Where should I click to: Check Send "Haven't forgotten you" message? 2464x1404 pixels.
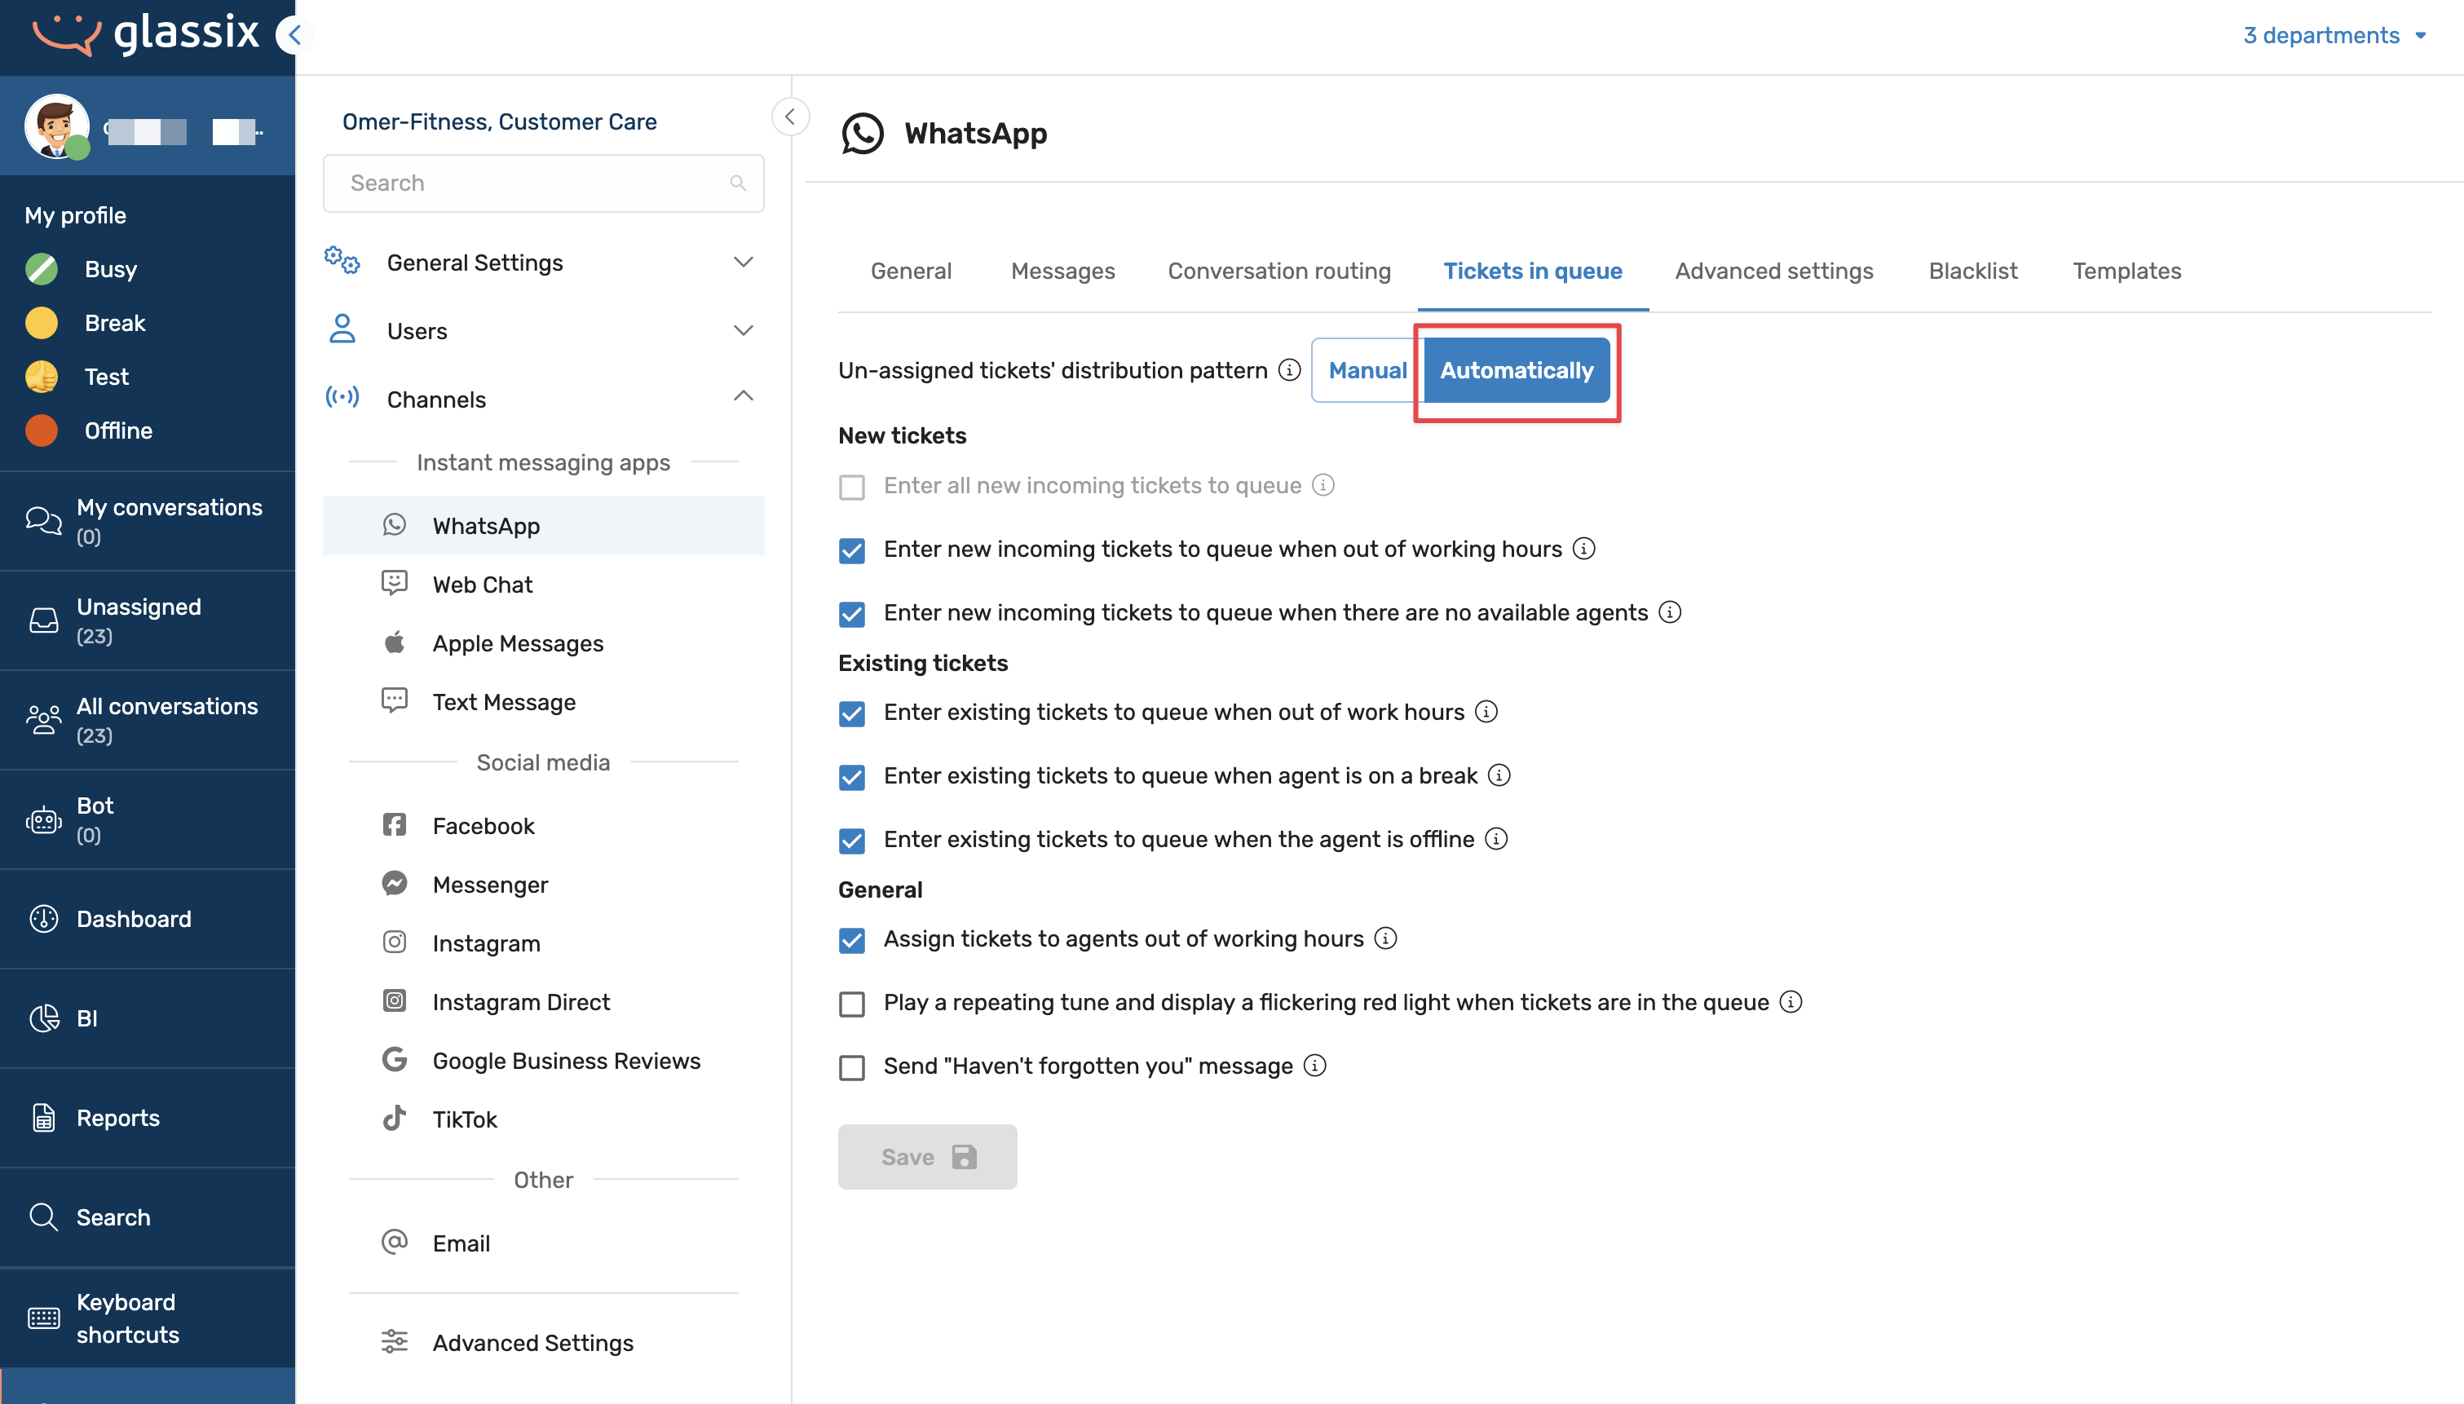point(852,1067)
